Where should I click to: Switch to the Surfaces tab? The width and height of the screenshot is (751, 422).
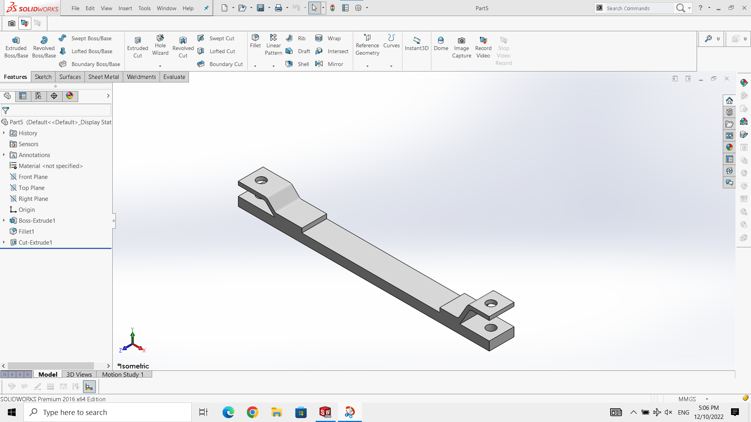tap(70, 77)
